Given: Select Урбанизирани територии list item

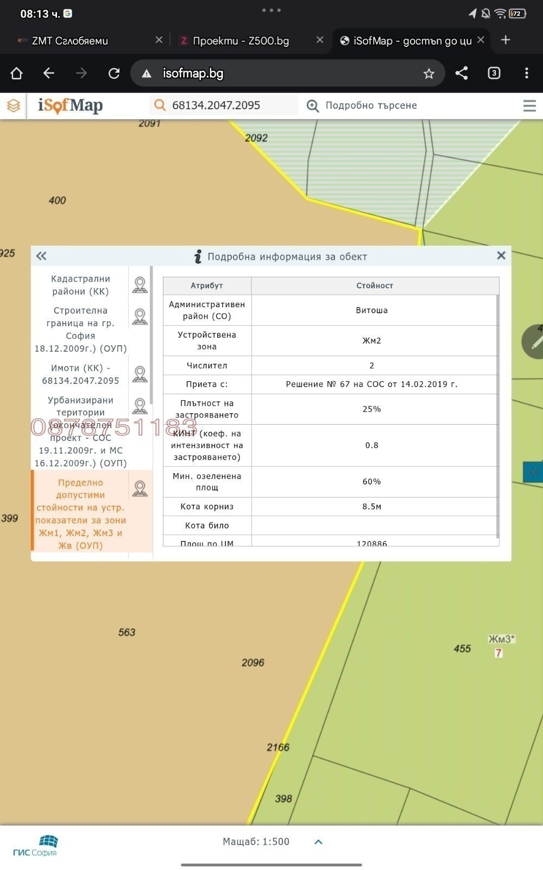Looking at the screenshot, I should click(x=80, y=431).
